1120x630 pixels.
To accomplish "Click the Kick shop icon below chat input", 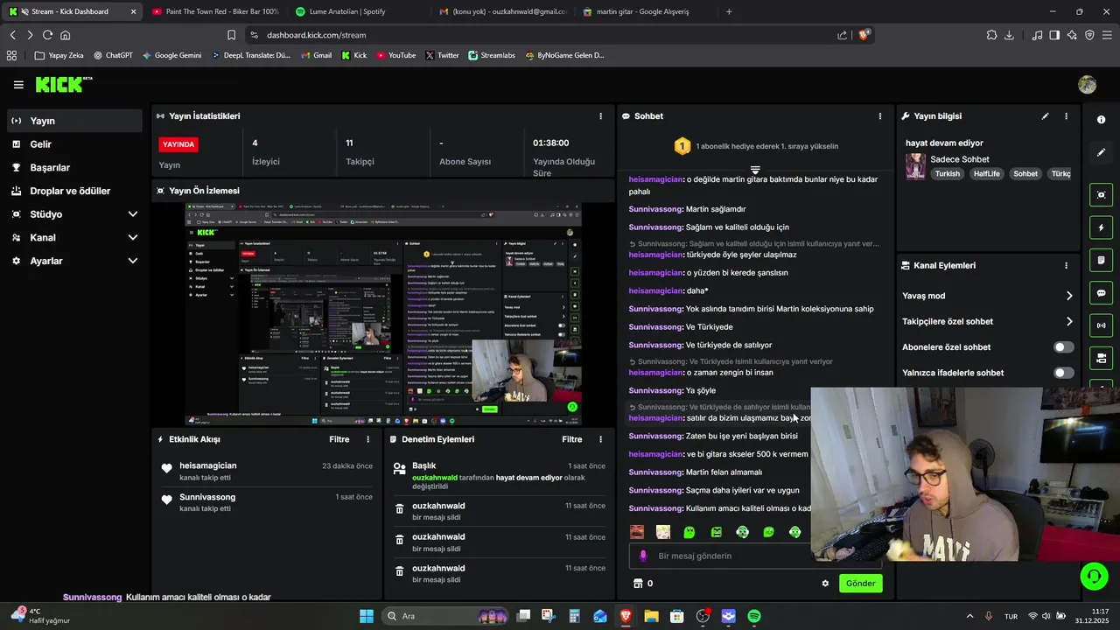I will point(638,583).
